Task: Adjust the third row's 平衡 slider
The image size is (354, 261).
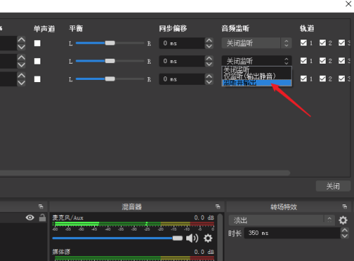Action: [x=110, y=79]
